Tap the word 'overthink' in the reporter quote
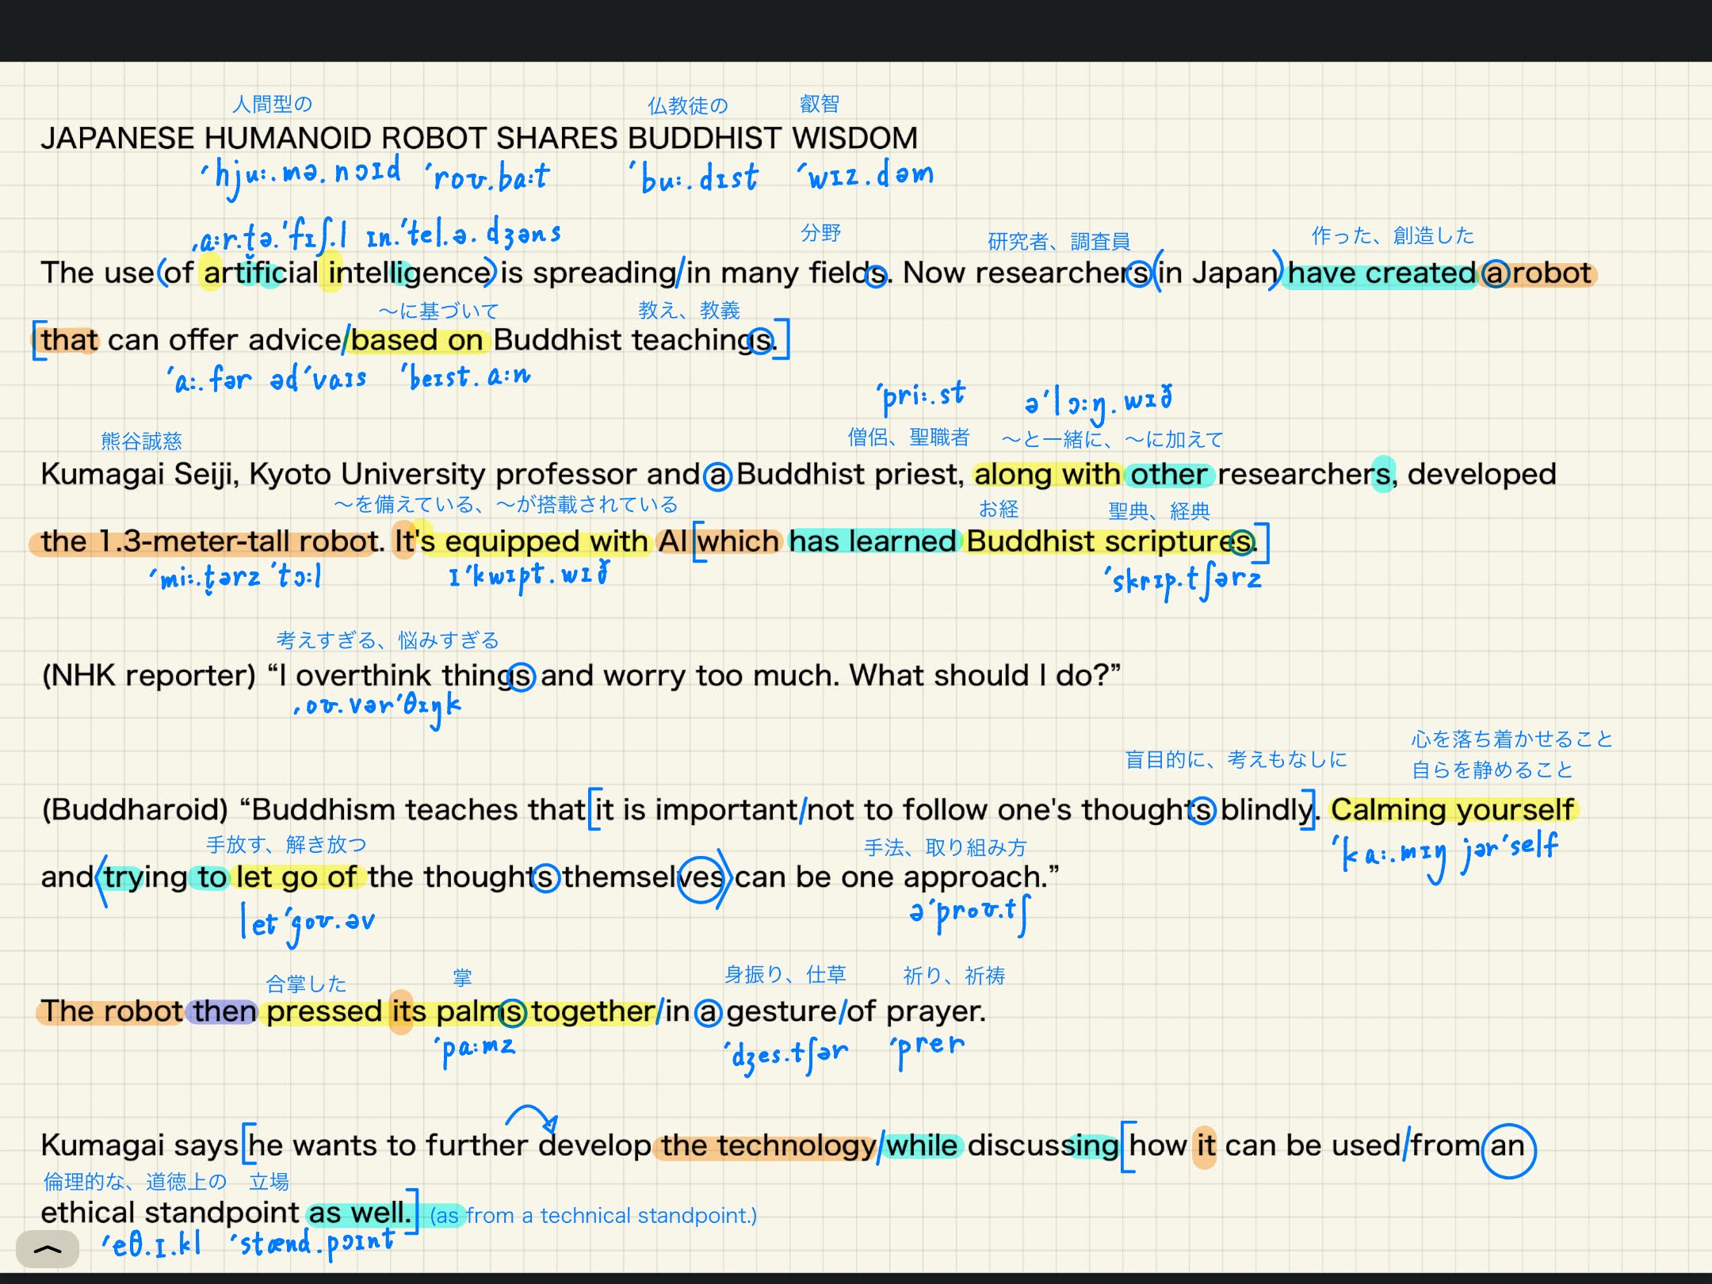1712x1284 pixels. 363,676
